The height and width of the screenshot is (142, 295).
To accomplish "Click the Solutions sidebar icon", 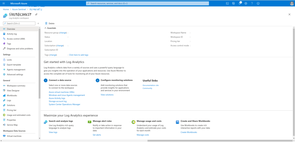I will (4, 105).
